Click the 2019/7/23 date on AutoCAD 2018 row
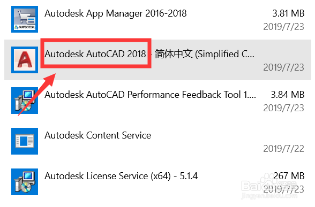This screenshot has height=207, width=315. click(x=284, y=67)
